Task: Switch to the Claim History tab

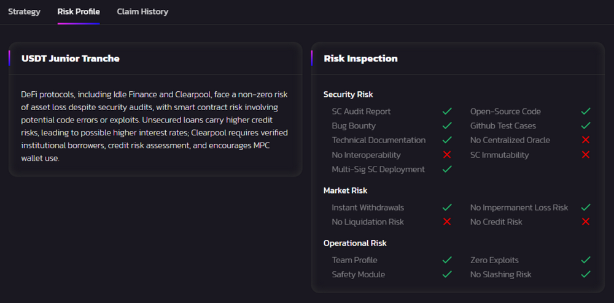Action: (x=142, y=12)
